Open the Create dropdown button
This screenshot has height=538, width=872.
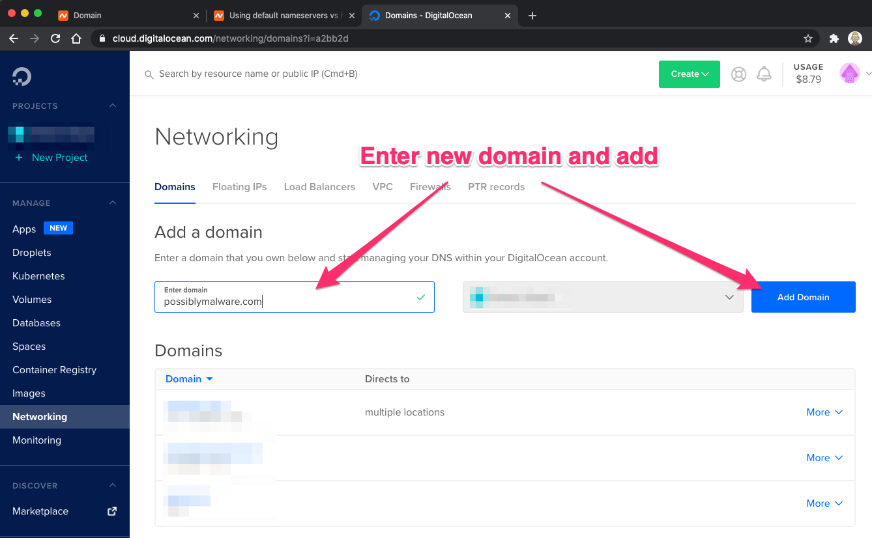pyautogui.click(x=690, y=74)
